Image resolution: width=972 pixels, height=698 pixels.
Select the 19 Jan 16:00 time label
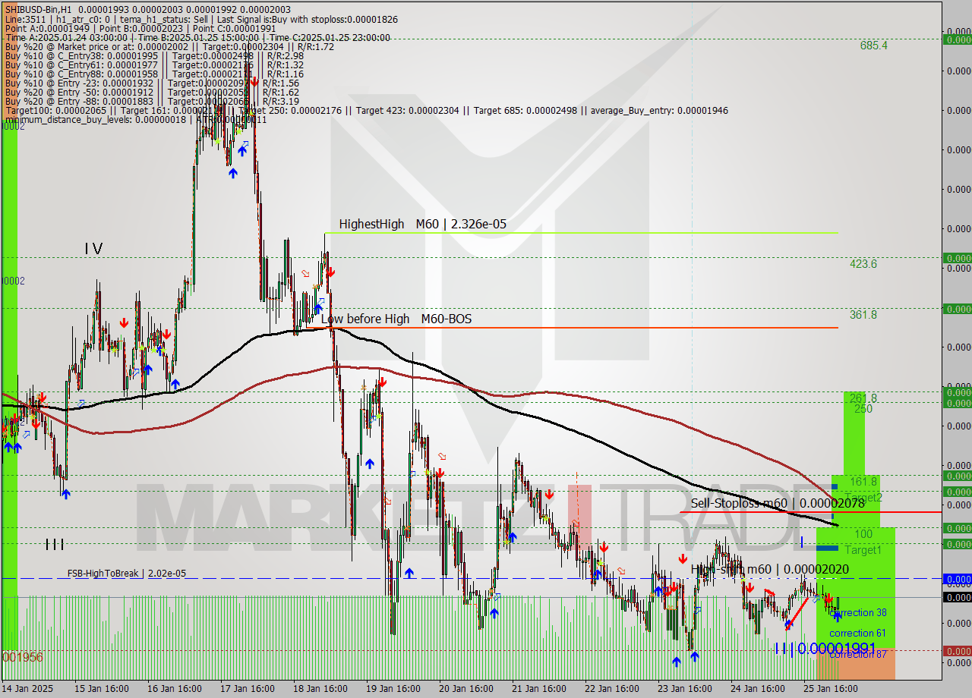393,689
